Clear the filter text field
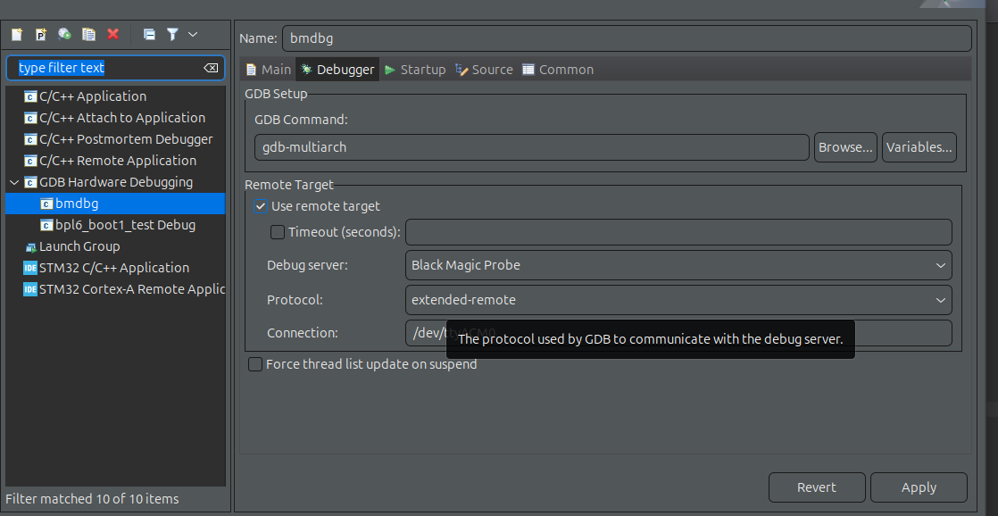Screen dimensions: 998x516 pos(212,67)
